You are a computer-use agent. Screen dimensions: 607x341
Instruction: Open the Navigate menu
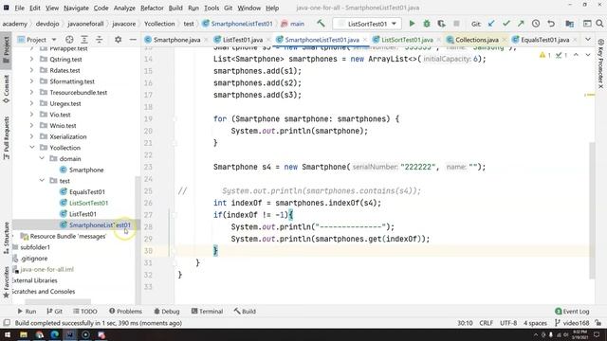76,8
